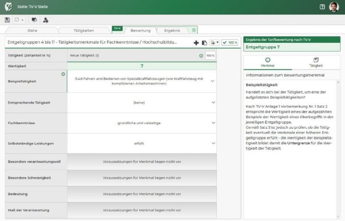345x221 pixels.
Task: Click the save disk icon
Action: point(7,20)
